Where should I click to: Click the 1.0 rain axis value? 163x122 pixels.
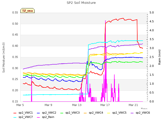152,84
